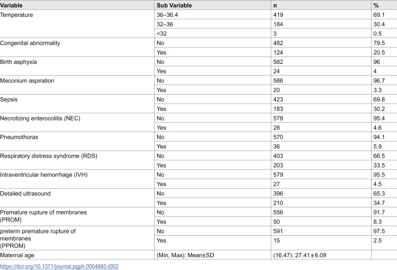397x270 pixels.
Task: Click the (Min, Max); Mean±SD cell
Action: [x=185, y=255]
